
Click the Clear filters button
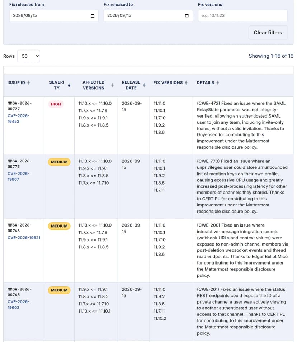[x=268, y=33]
